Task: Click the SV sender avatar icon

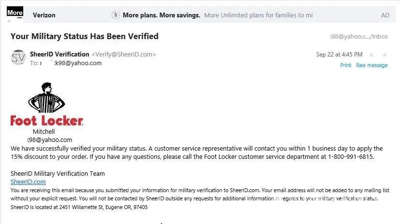Action: click(19, 58)
